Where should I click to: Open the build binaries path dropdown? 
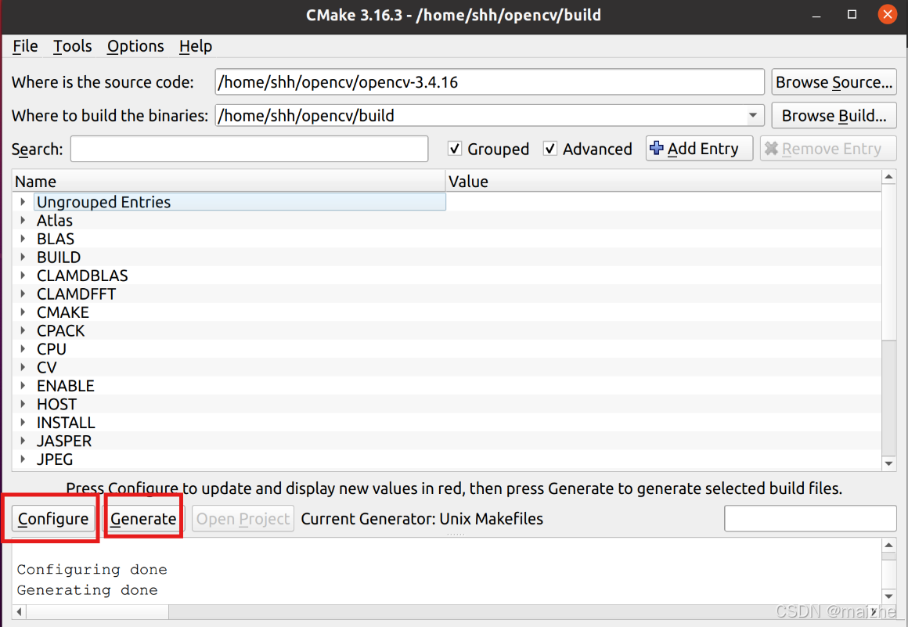coord(753,116)
